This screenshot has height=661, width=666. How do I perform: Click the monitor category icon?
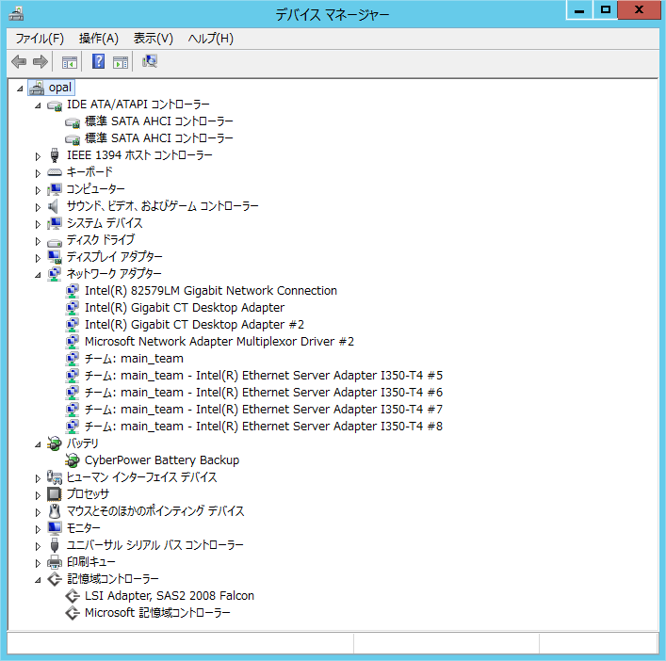pos(55,527)
